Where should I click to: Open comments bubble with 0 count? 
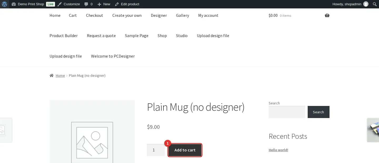coord(88,4)
